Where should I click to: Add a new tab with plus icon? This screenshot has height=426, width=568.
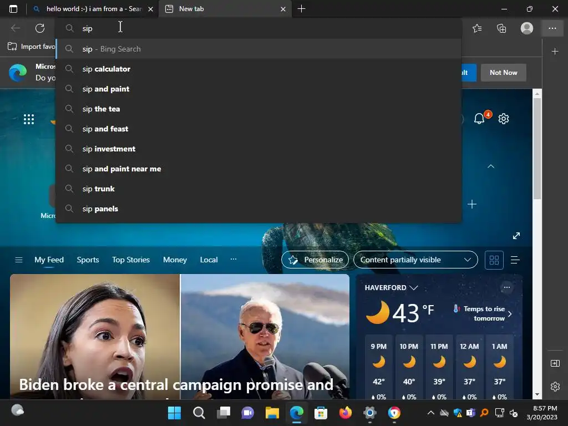[x=301, y=9]
